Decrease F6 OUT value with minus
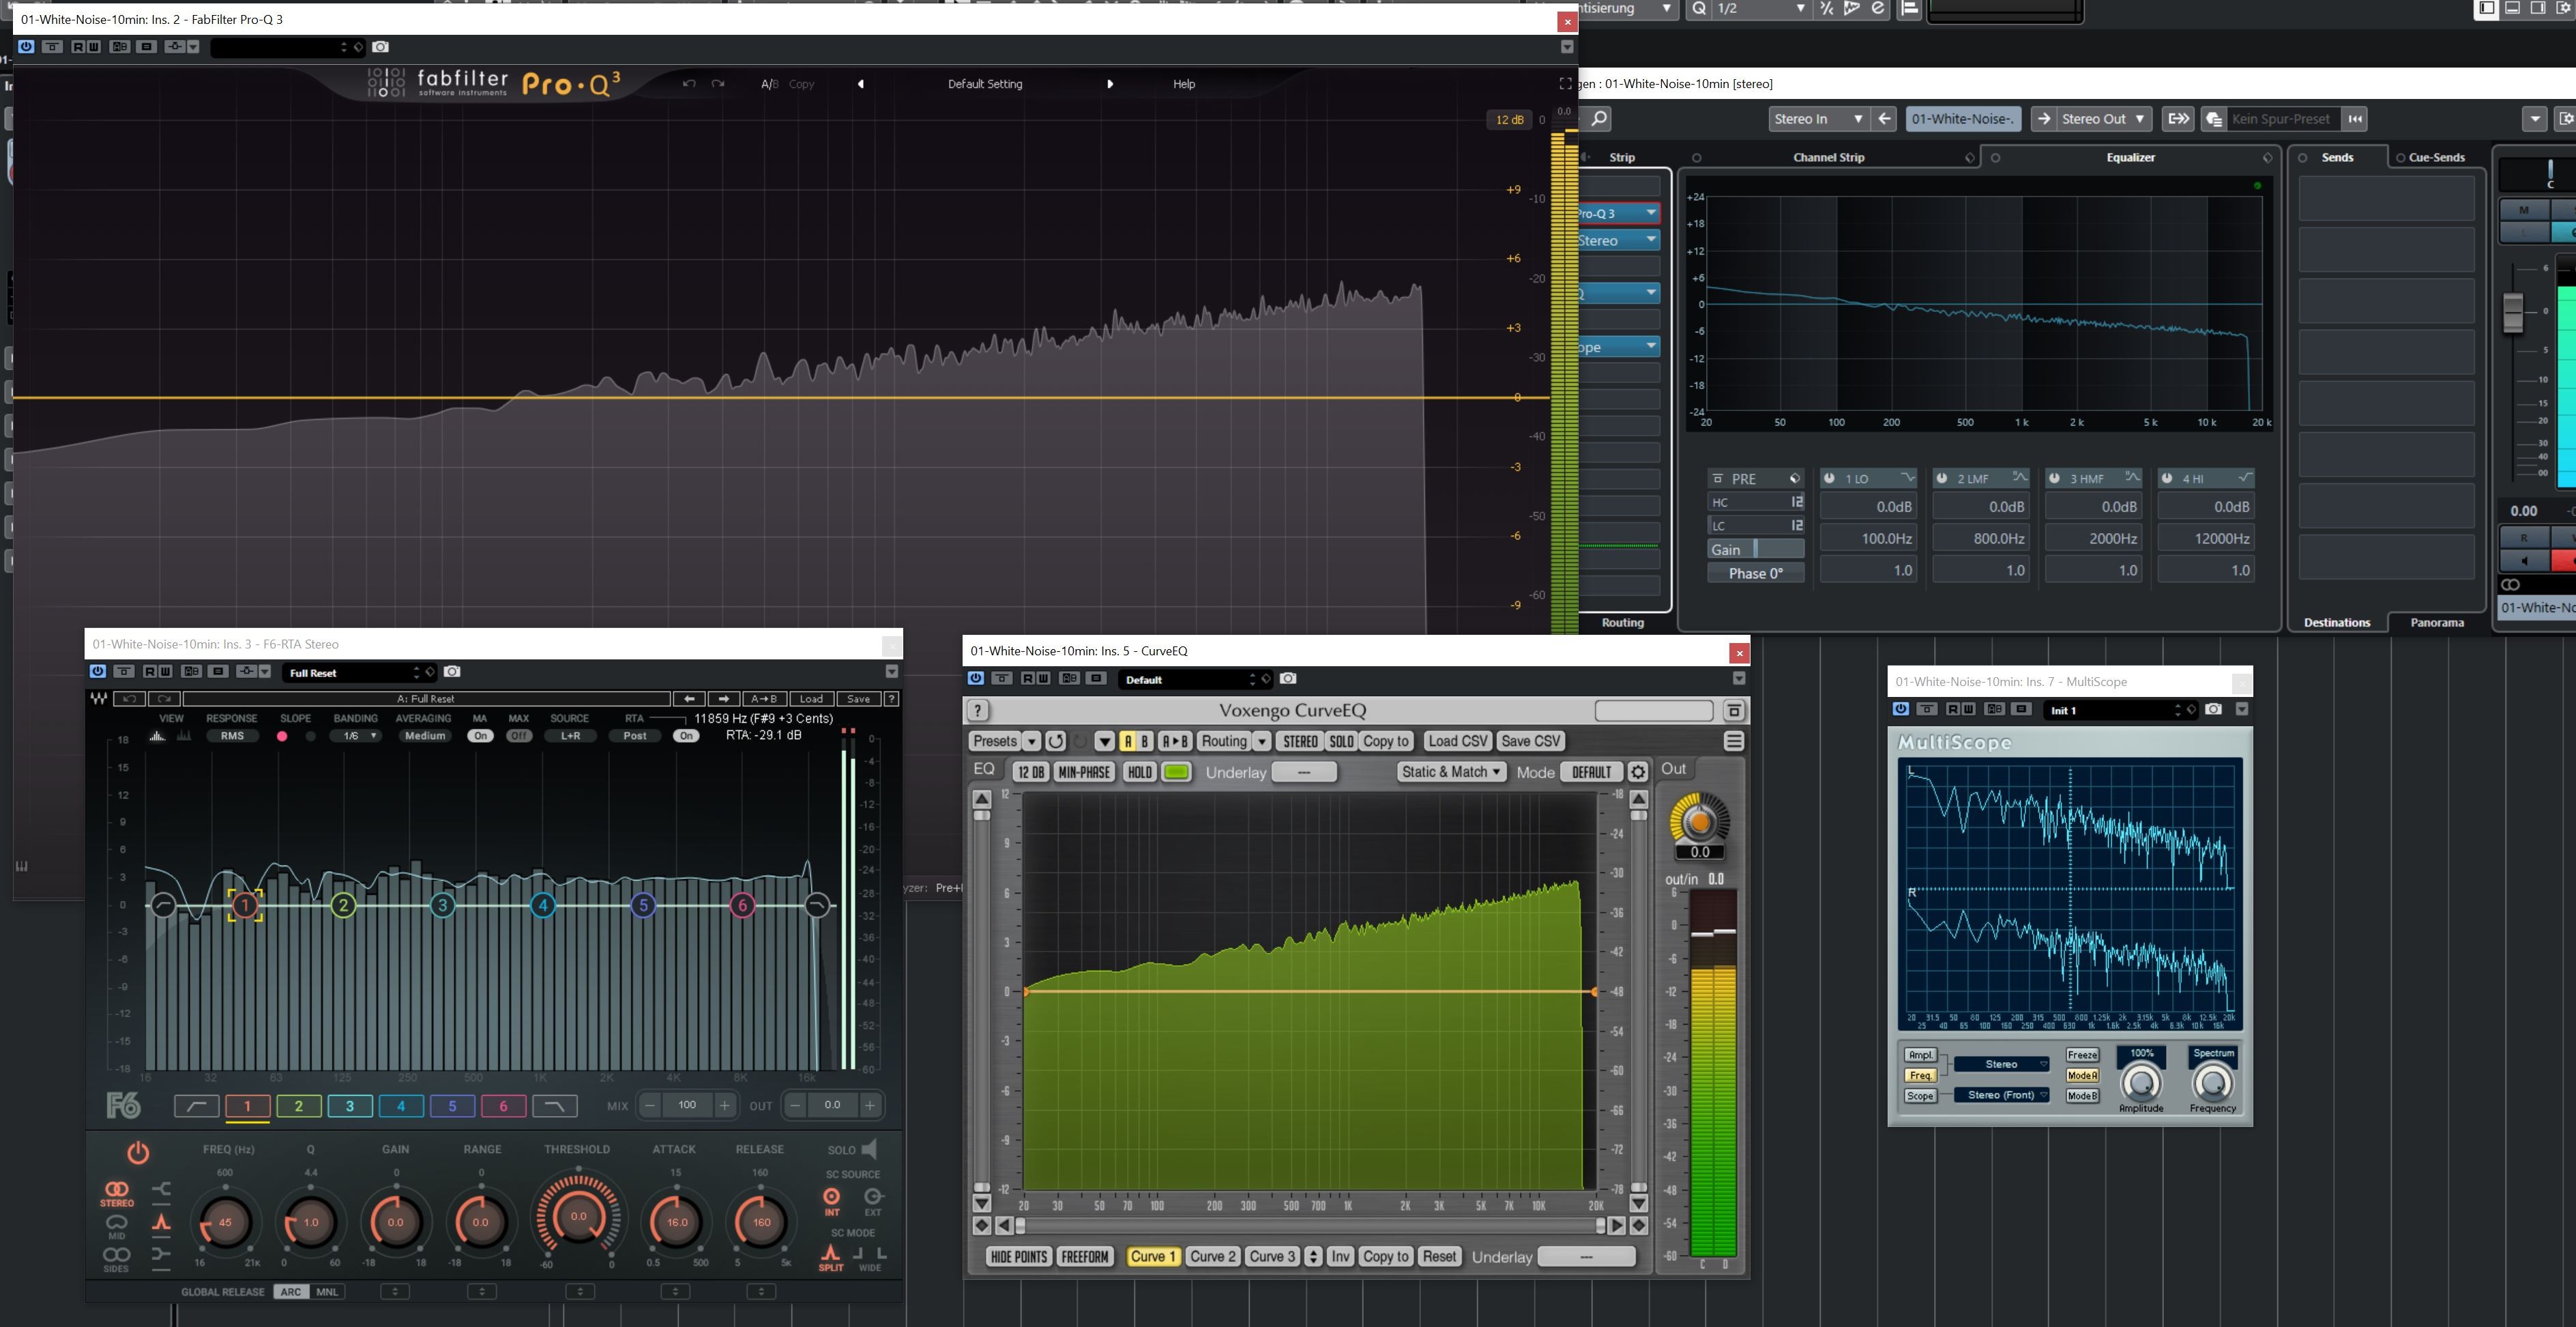 (795, 1106)
